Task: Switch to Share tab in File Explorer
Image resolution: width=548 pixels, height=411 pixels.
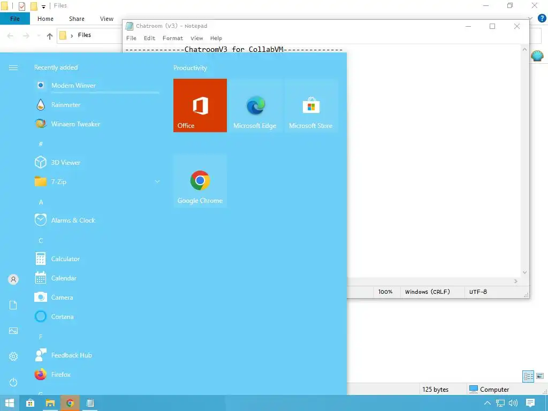Action: 77,19
